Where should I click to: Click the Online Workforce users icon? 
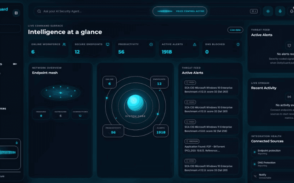[64, 45]
